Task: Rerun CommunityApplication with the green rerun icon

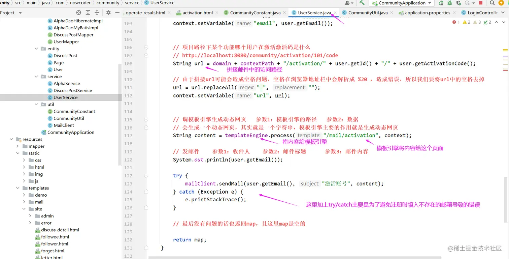Action: point(441,3)
